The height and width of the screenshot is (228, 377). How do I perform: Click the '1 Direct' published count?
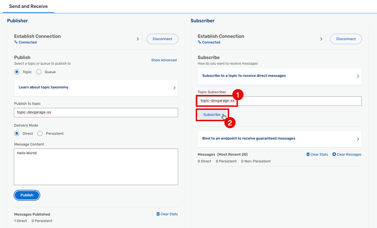(x=21, y=221)
